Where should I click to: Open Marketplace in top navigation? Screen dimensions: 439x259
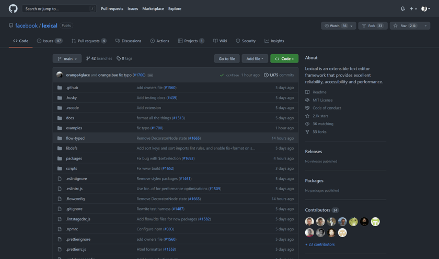(x=153, y=9)
